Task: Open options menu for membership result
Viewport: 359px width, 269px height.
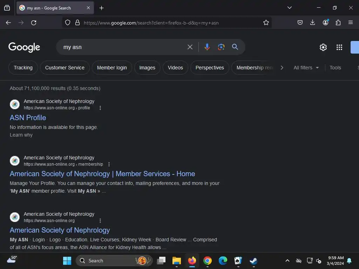Action: click(109, 164)
